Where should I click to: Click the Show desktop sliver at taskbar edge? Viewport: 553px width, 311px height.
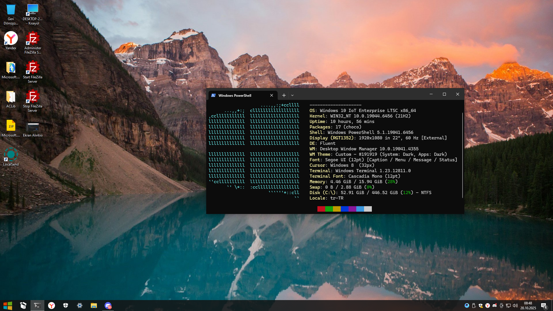[x=552, y=306]
